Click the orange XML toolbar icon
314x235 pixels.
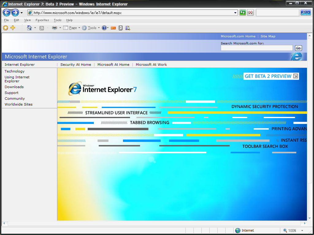[x=113, y=28]
